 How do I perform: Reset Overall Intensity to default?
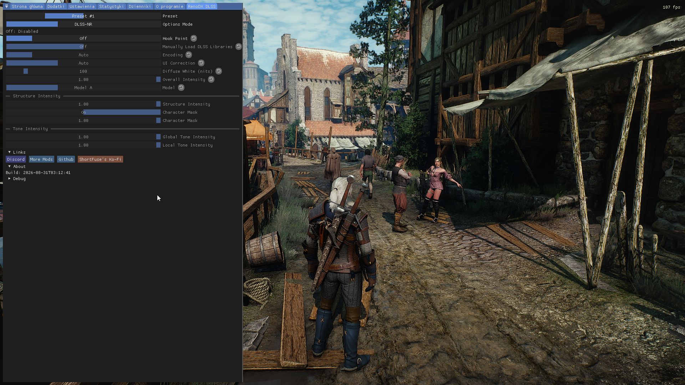(211, 79)
